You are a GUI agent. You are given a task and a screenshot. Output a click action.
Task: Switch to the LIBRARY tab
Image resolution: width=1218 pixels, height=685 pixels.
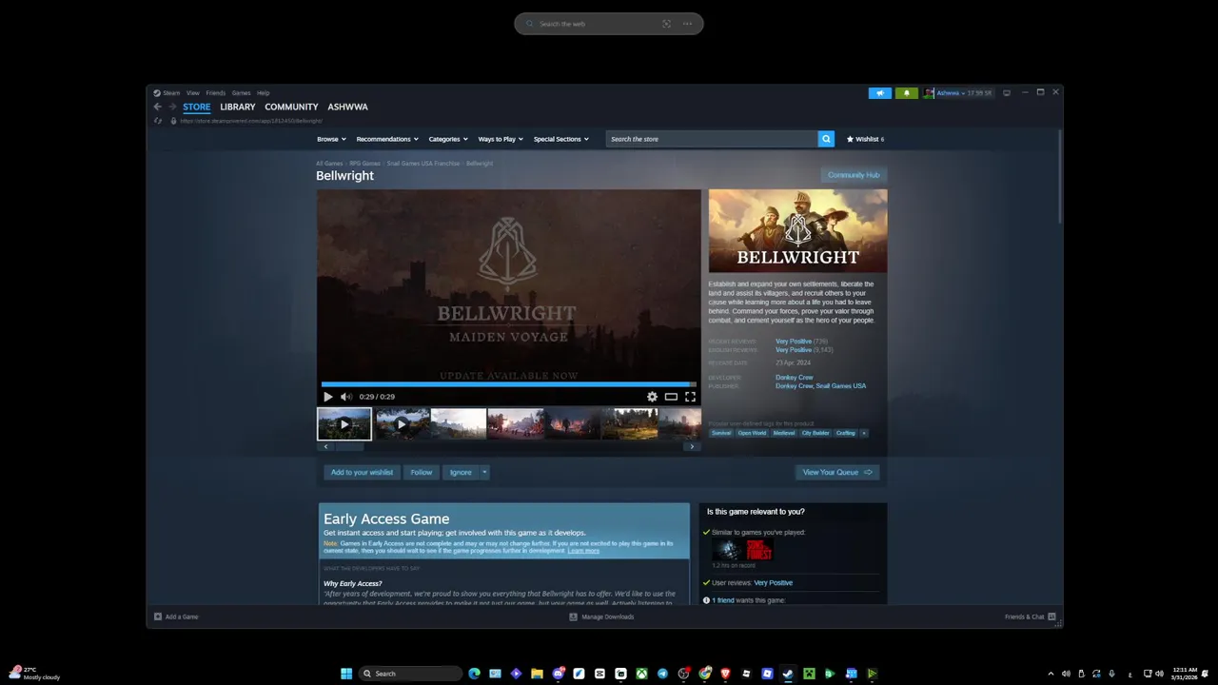238,108
